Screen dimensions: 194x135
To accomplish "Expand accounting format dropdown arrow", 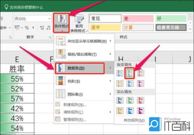I will click(22, 28).
